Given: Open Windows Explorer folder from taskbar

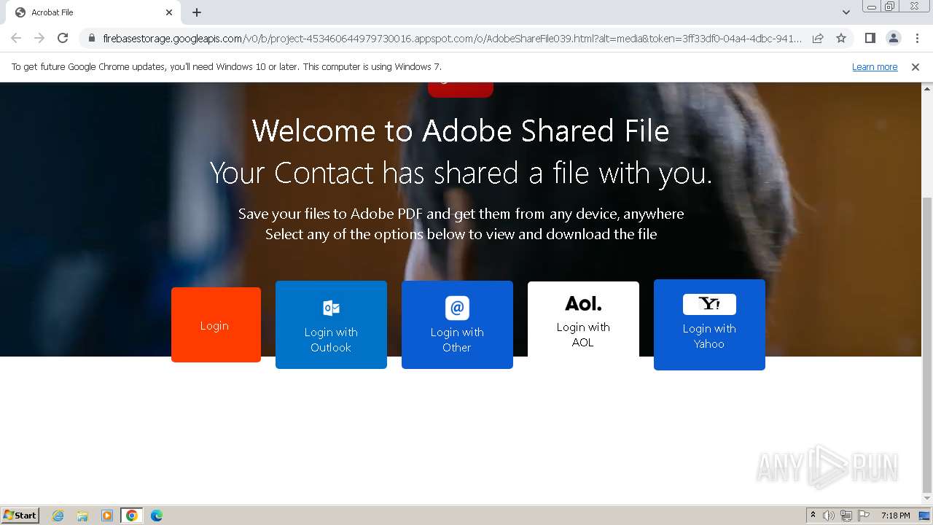Looking at the screenshot, I should click(x=82, y=516).
